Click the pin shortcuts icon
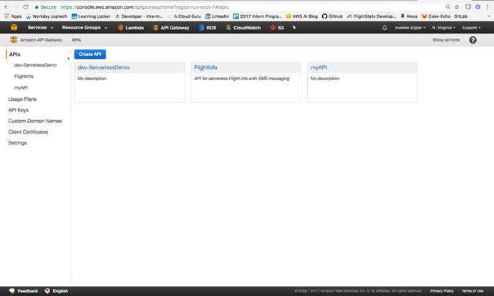This screenshot has width=494, height=296. pyautogui.click(x=294, y=27)
